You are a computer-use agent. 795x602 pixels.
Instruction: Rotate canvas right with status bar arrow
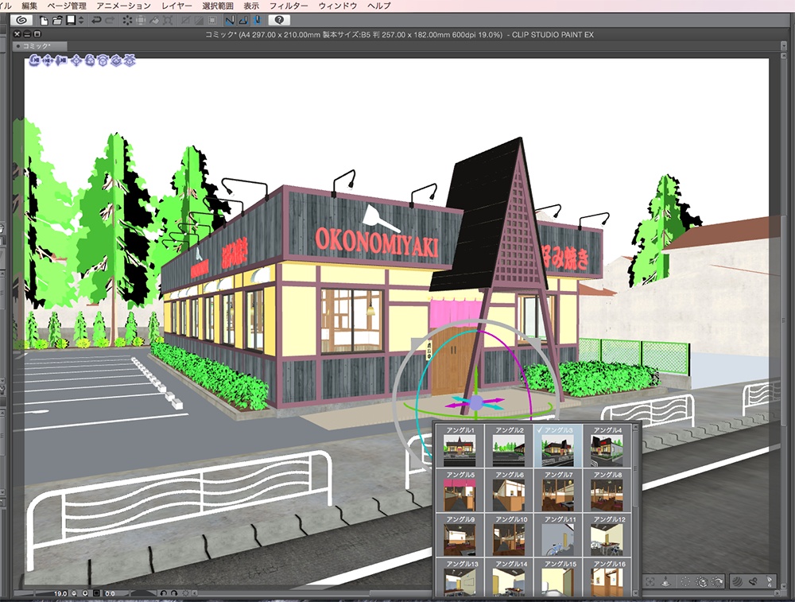tap(174, 593)
